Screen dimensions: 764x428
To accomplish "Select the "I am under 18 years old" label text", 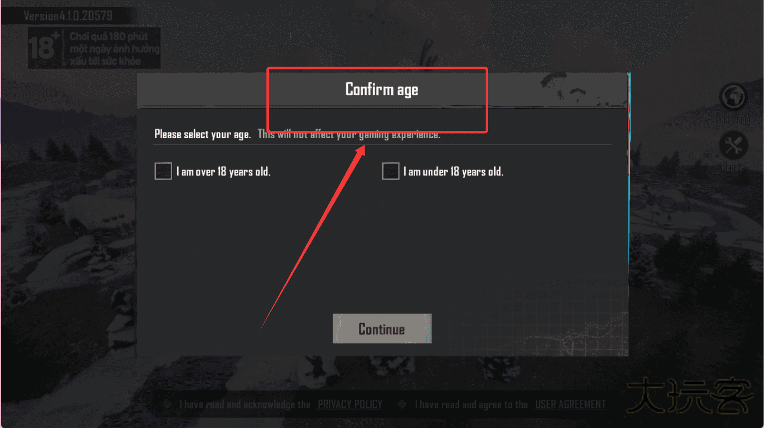I will (453, 171).
